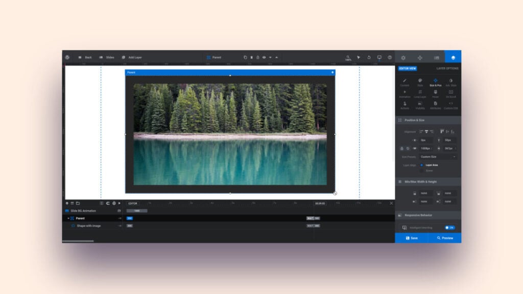
Task: Open the Add Layer menu
Action: coord(132,57)
